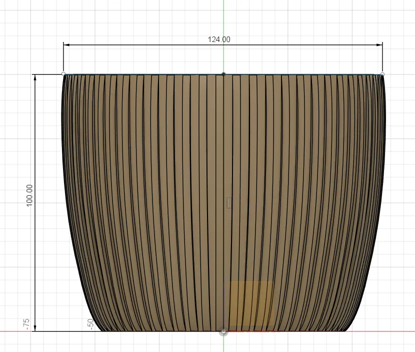Click the -75 grid axis label

[26, 324]
